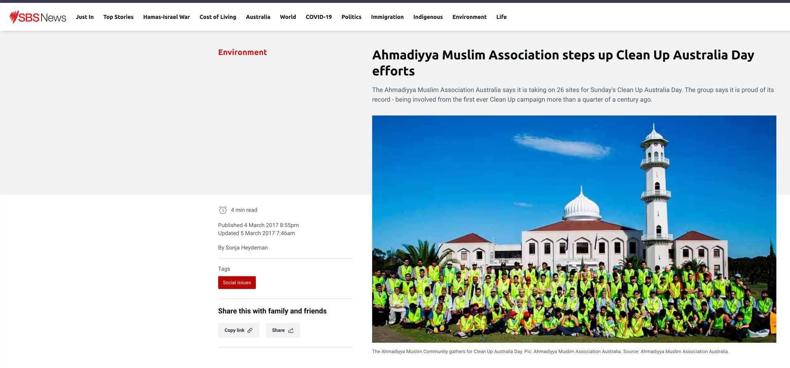This screenshot has height=368, width=790.
Task: Select Politics in the top navigation
Action: coord(351,17)
